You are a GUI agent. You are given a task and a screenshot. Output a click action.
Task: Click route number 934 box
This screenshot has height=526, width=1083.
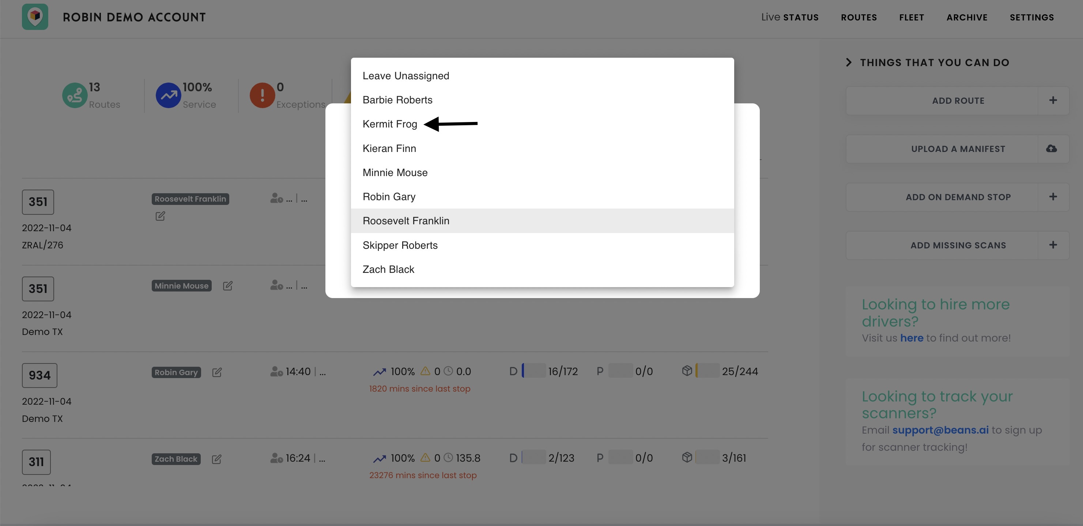pyautogui.click(x=39, y=376)
